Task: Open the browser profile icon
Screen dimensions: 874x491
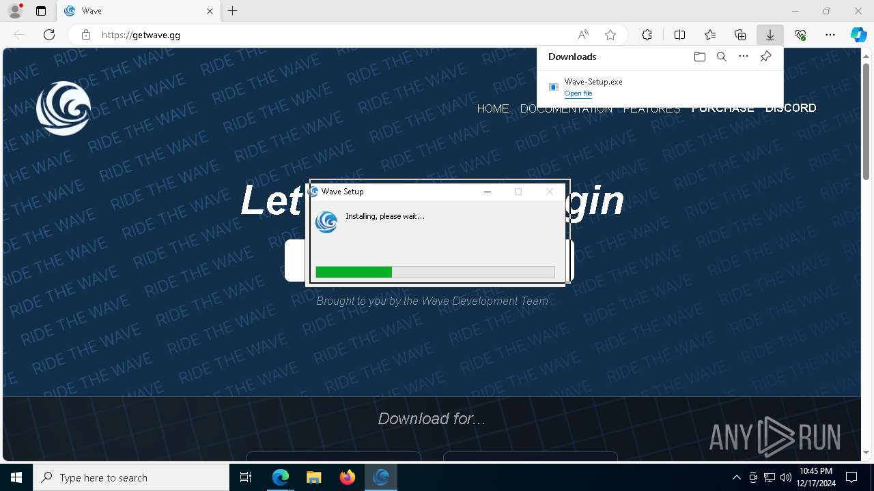Action: click(15, 11)
